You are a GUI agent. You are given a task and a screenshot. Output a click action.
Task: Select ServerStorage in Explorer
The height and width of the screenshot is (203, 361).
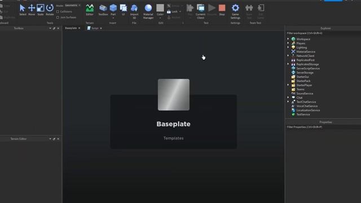click(305, 73)
